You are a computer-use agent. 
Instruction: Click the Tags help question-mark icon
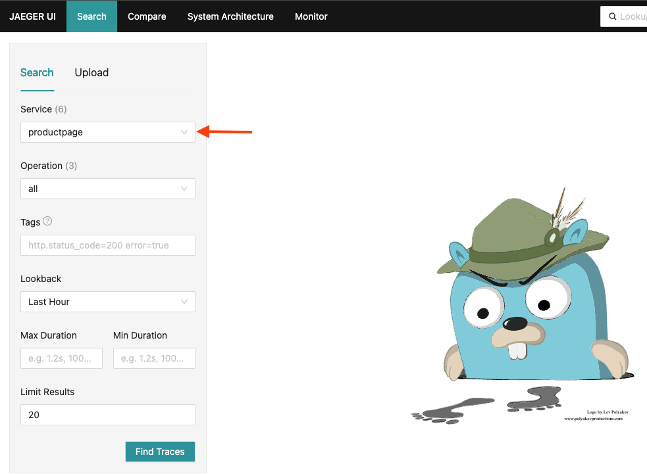(x=45, y=222)
